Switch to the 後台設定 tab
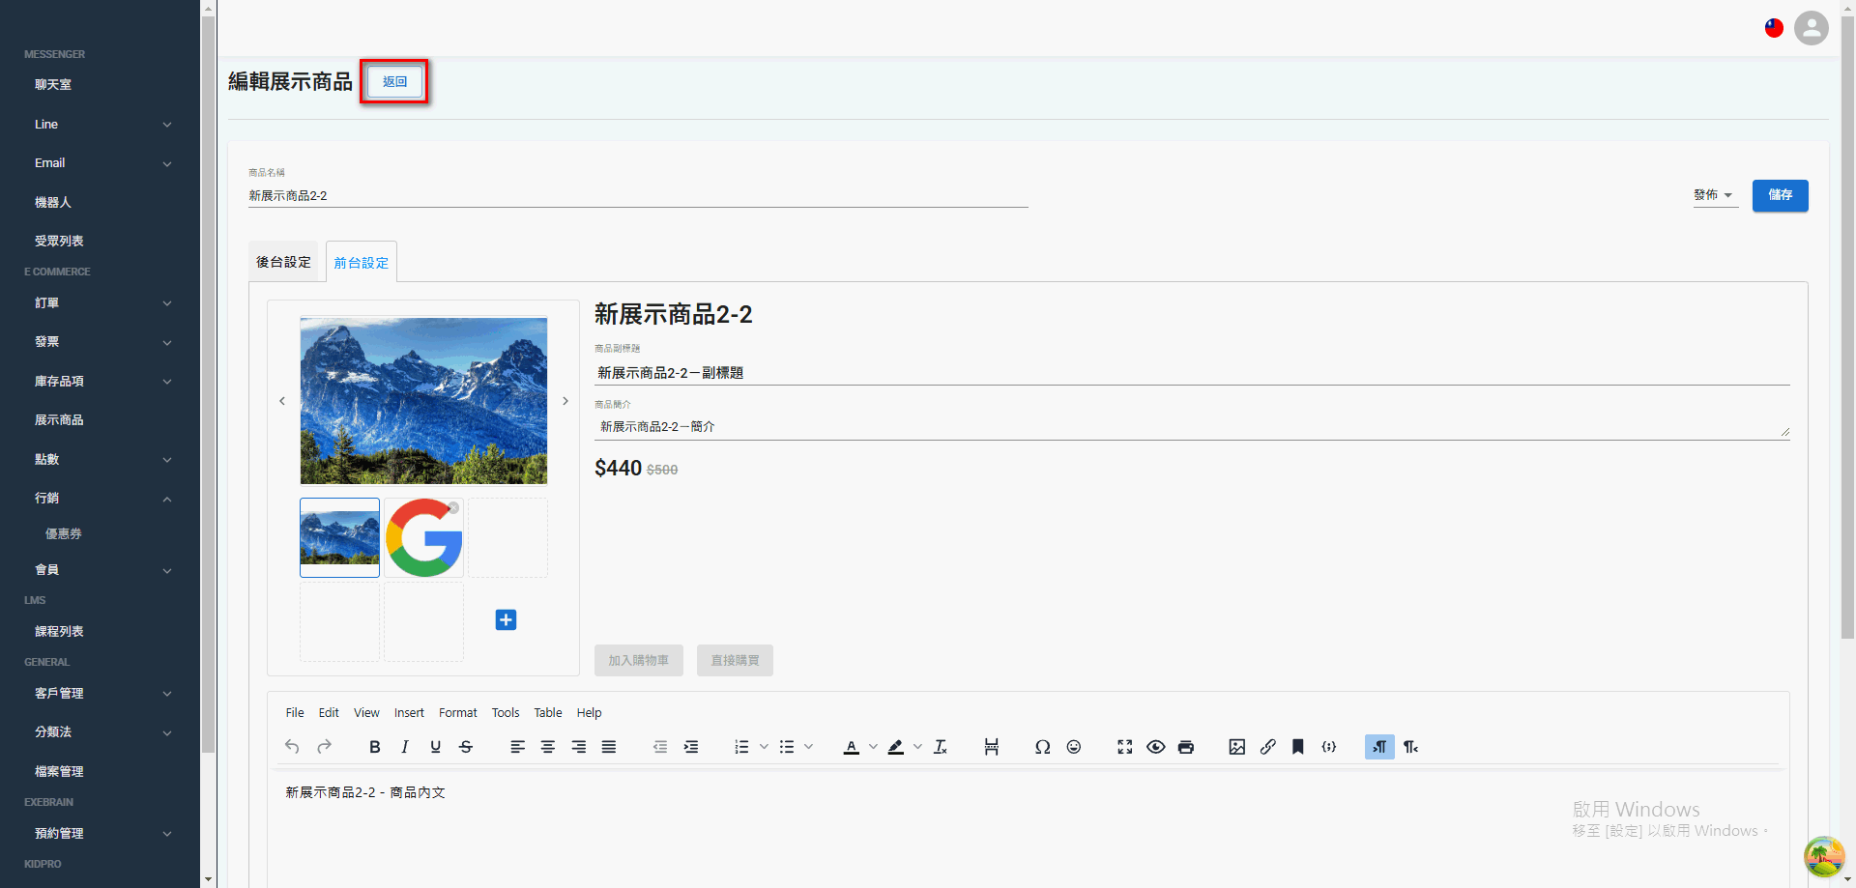This screenshot has height=888, width=1856. tap(284, 262)
